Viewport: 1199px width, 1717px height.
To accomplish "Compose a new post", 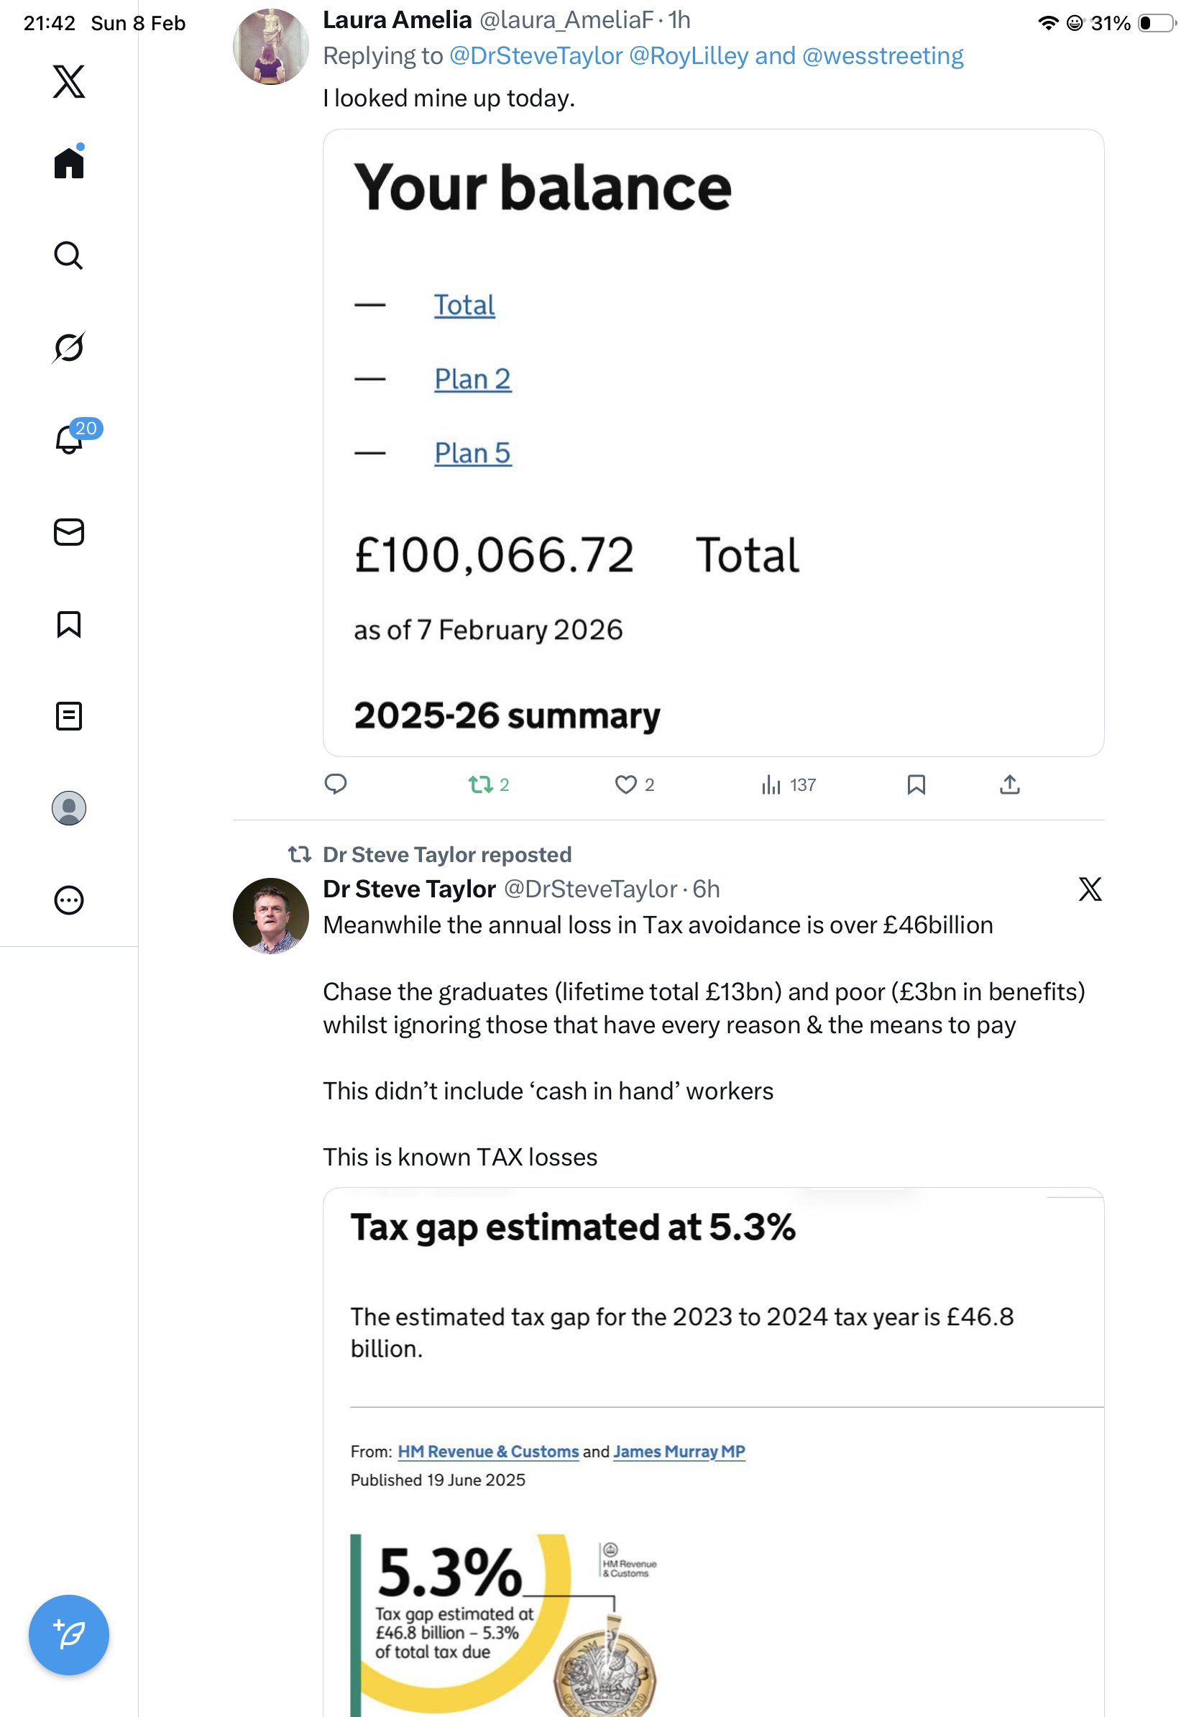I will point(69,1634).
